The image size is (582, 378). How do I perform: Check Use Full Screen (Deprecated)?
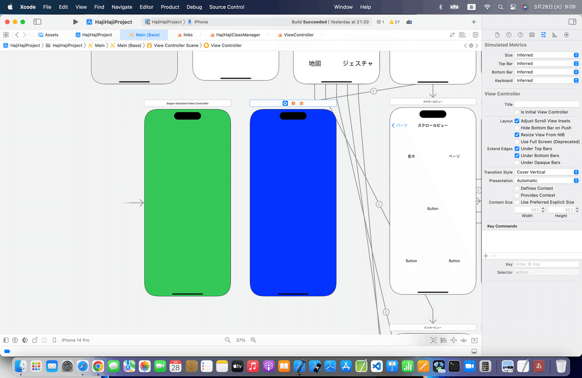click(517, 142)
